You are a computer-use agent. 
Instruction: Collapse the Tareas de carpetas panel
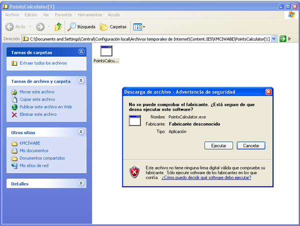(x=81, y=51)
